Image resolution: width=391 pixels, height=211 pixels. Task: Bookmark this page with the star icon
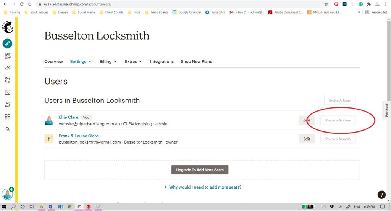tap(326, 4)
